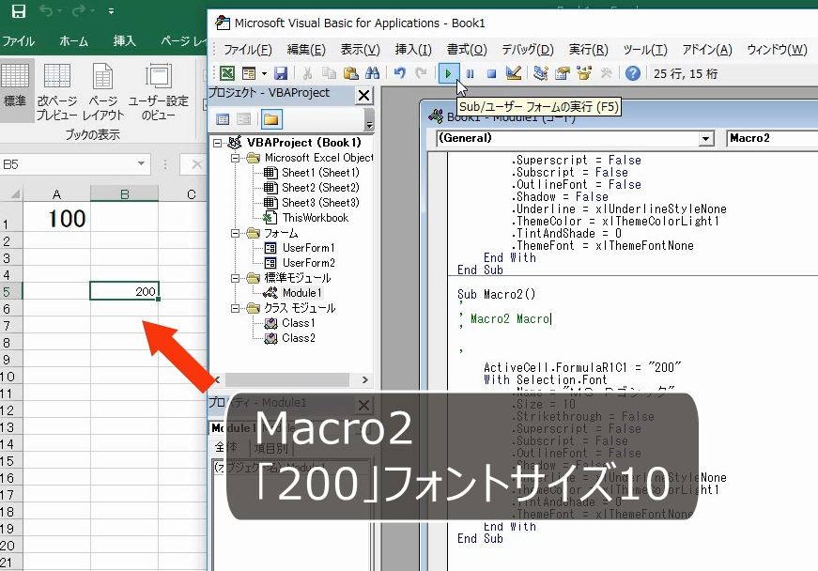818x571 pixels.
Task: Click the Macro2 procedure box
Action: (x=772, y=139)
